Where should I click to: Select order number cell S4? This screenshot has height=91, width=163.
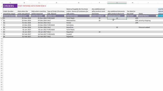pos(10,36)
